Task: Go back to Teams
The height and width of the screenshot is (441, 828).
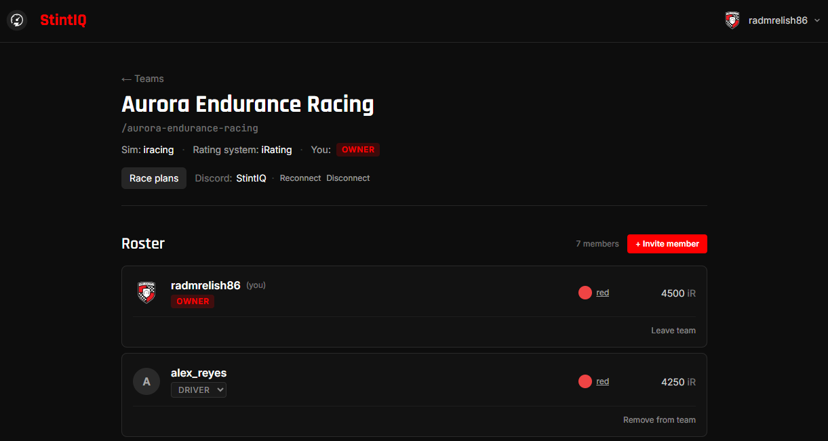Action: 142,79
